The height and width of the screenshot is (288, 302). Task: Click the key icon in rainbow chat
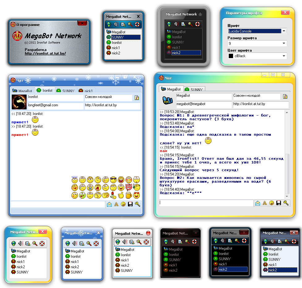coord(286,203)
